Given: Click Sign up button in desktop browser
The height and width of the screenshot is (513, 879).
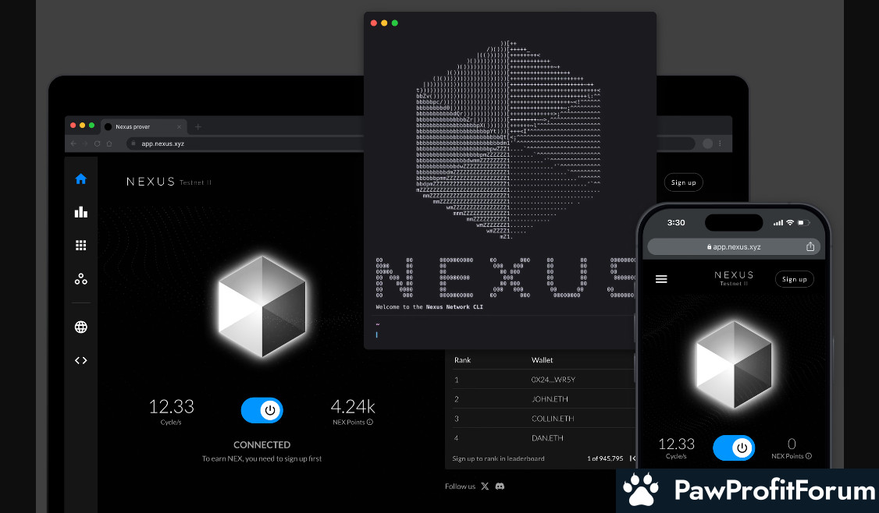Looking at the screenshot, I should (x=683, y=182).
